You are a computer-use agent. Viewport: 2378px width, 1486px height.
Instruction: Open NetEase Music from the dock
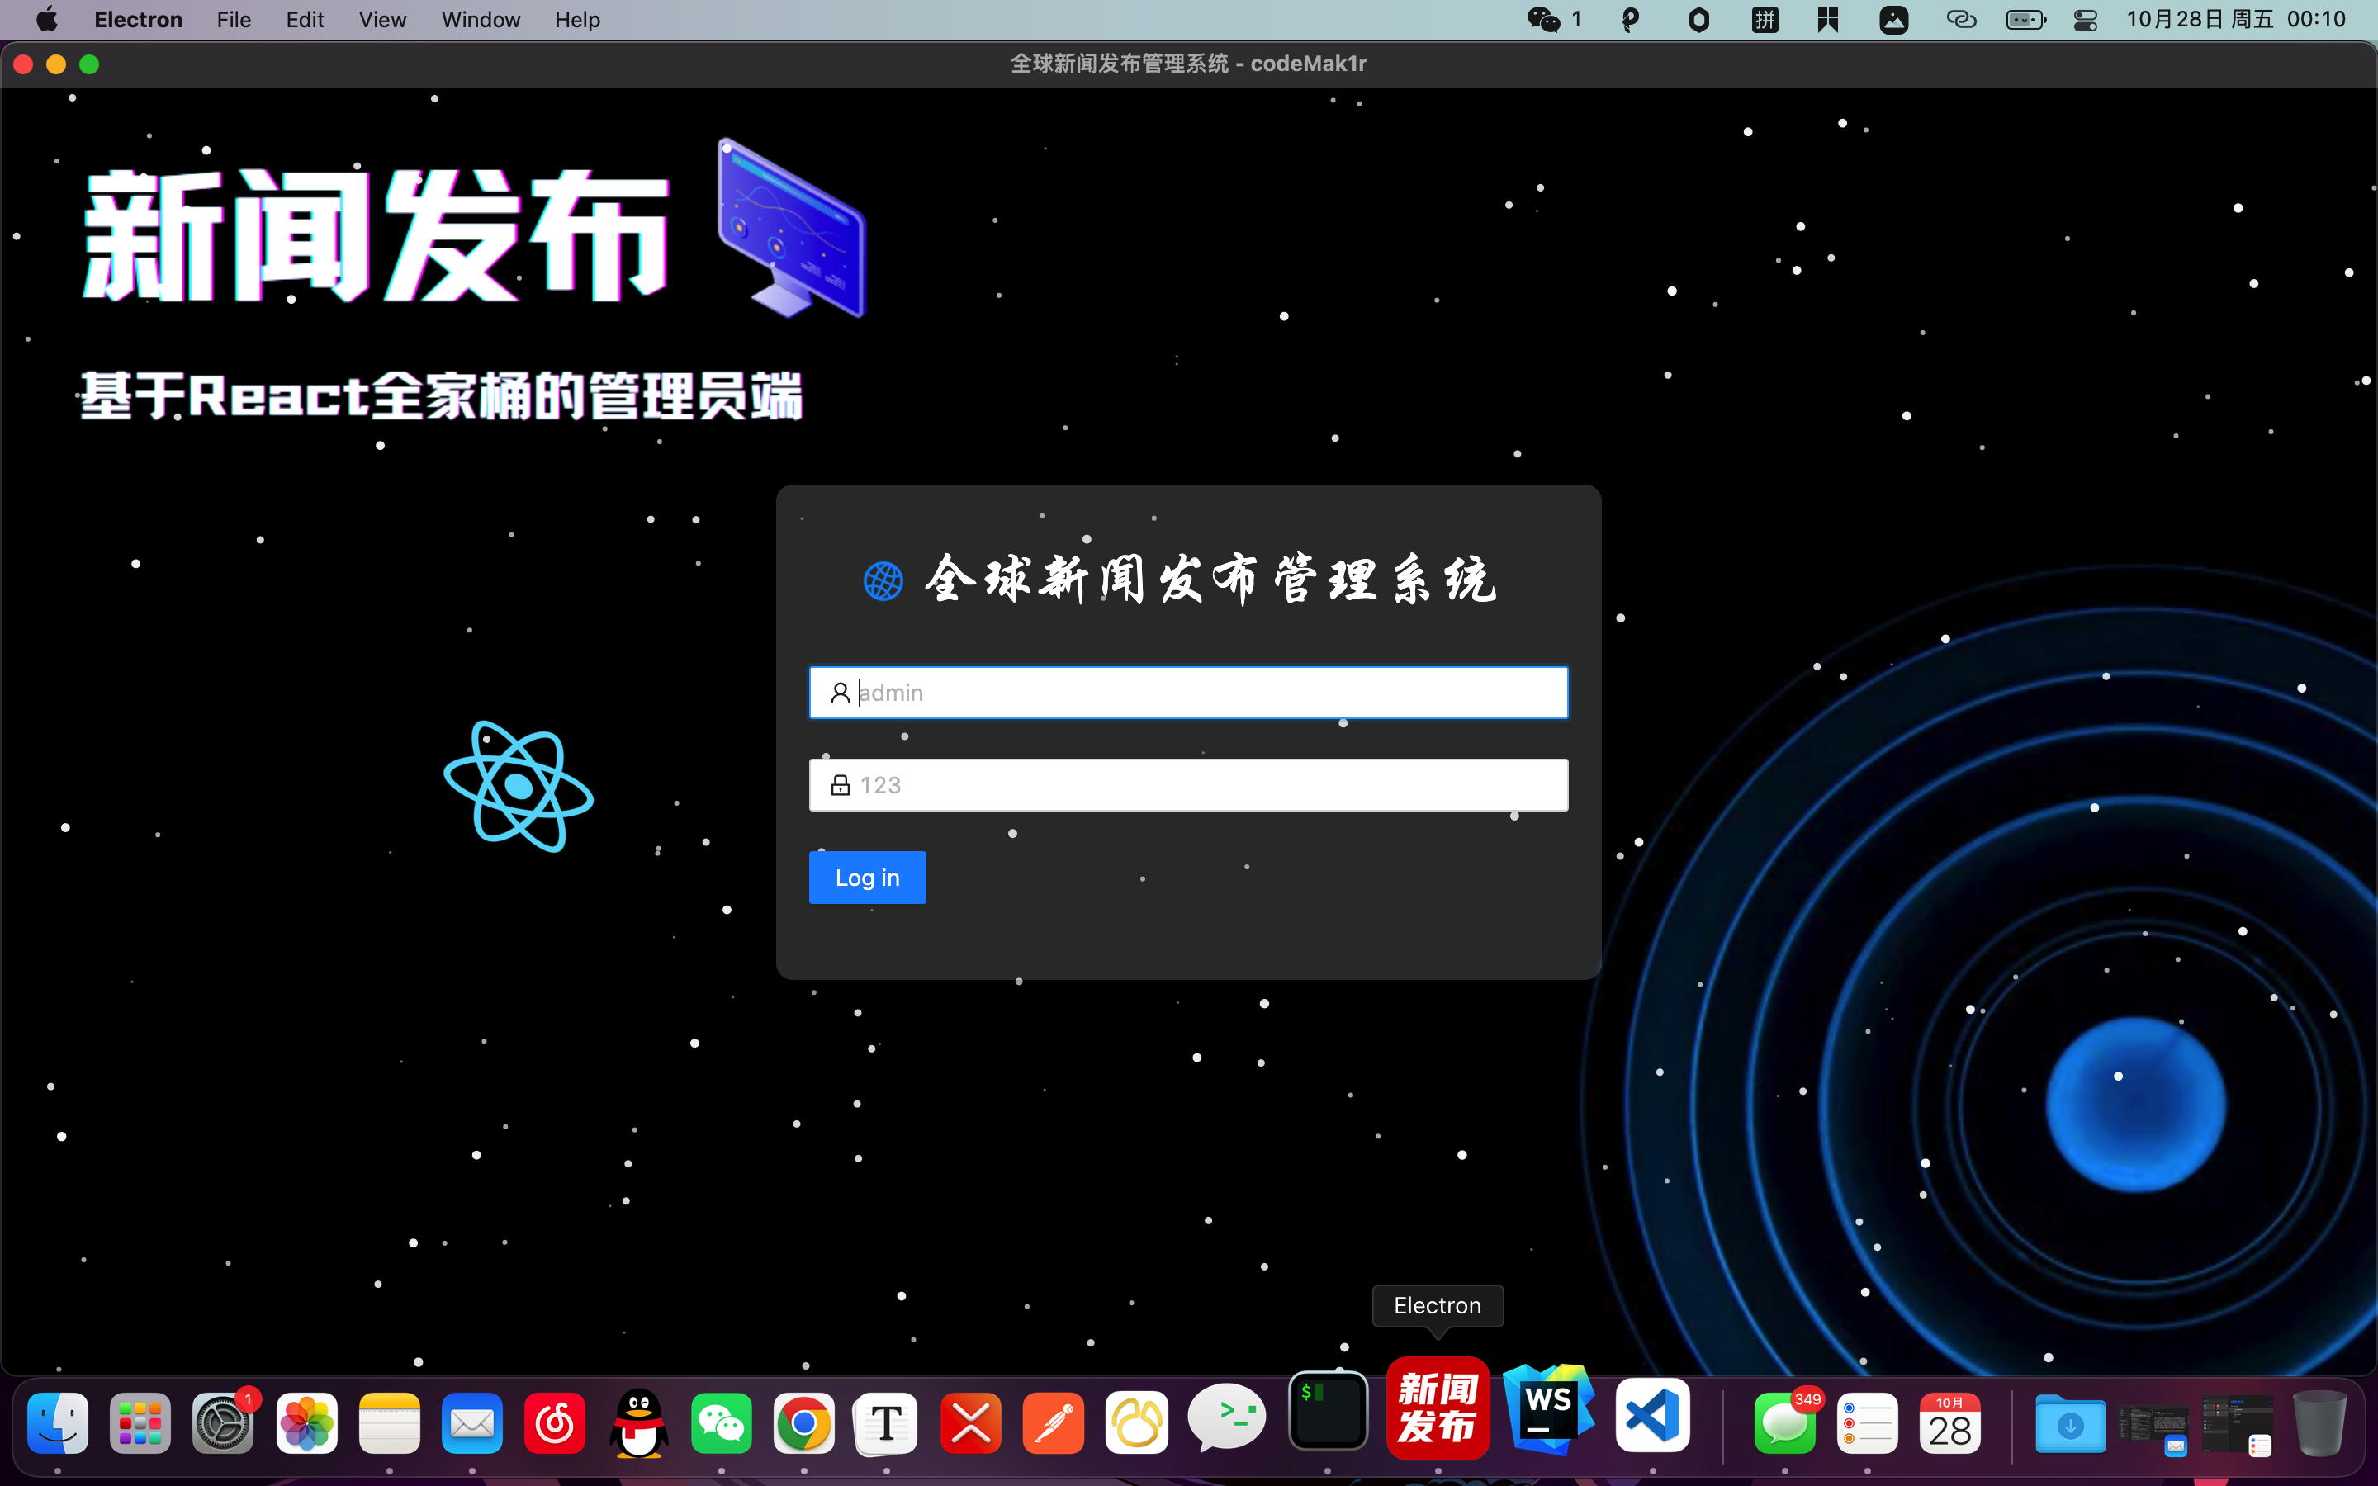click(x=555, y=1423)
